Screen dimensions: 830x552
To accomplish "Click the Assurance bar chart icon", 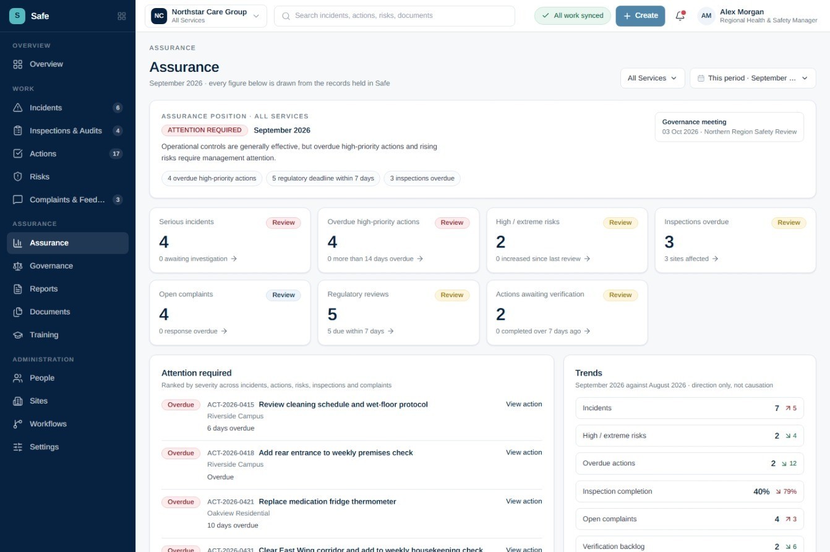I will pos(18,243).
